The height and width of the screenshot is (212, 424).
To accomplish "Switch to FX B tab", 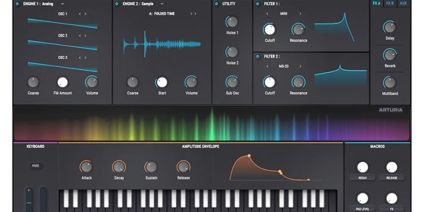I will pyautogui.click(x=390, y=3).
